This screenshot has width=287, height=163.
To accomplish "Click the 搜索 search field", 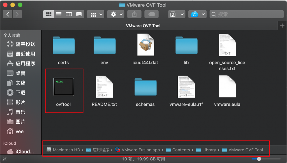I will click(247, 14).
